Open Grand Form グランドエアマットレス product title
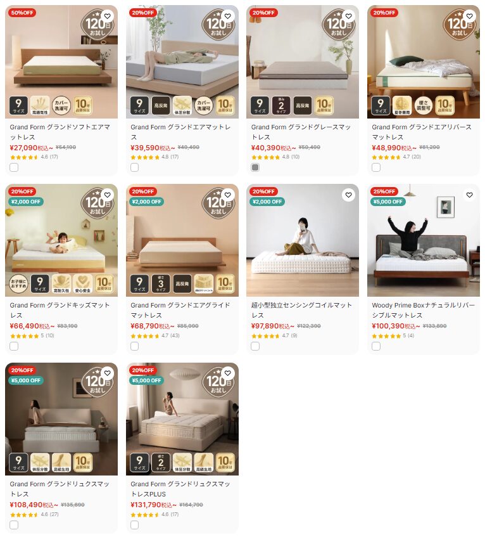Screen dimensions: 485x537 click(180, 132)
